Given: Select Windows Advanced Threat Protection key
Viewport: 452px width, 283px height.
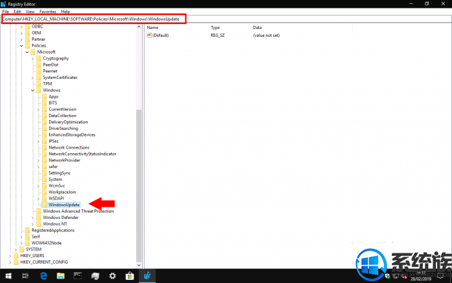Looking at the screenshot, I should click(x=78, y=211).
